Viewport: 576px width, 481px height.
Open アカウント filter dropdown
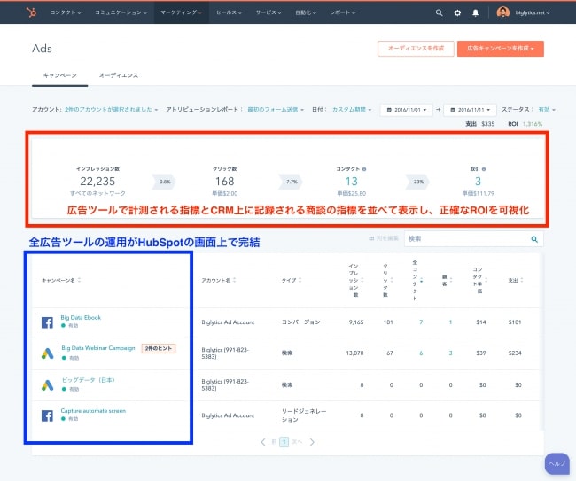[x=112, y=110]
